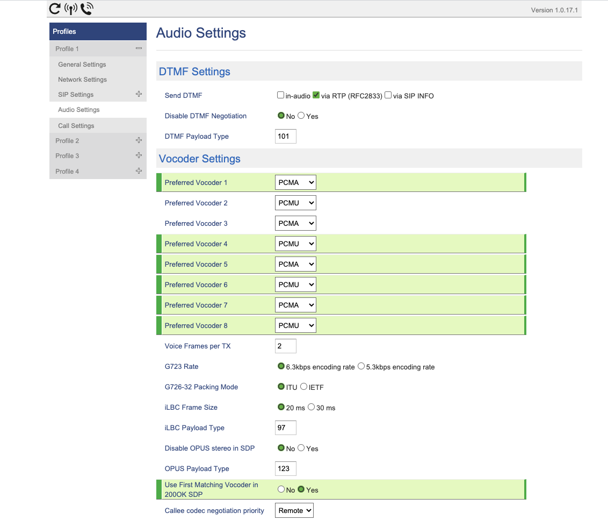This screenshot has width=608, height=520.
Task: Click the reboot icon in the header
Action: 54,9
